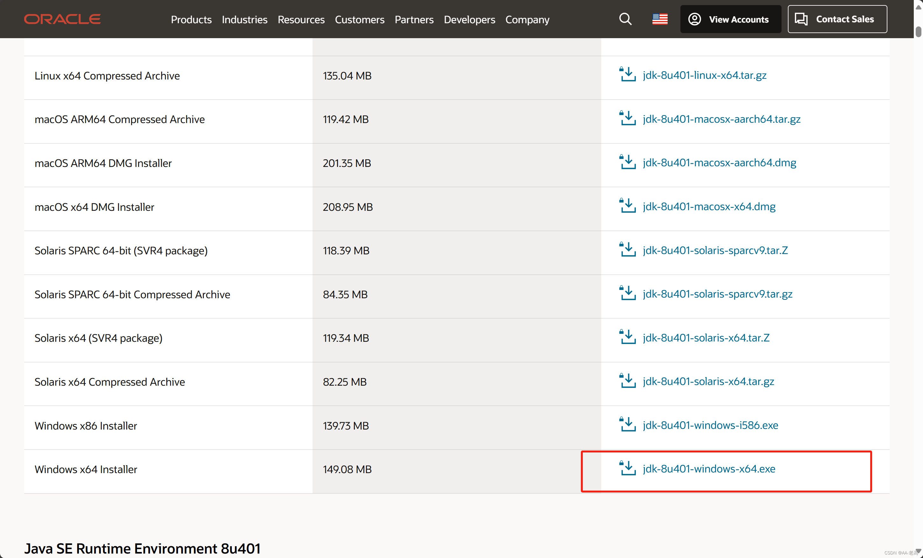923x558 pixels.
Task: Select 'Linux x64 Compressed Archive' text
Action: pos(107,76)
